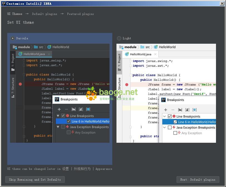This screenshot has width=226, height=187.
Task: Collapse the Line Breakpoints tree node
Action: pyautogui.click(x=58, y=116)
